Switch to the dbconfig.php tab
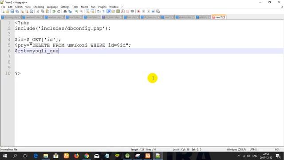The width and height of the screenshot is (284, 160). coord(11,17)
